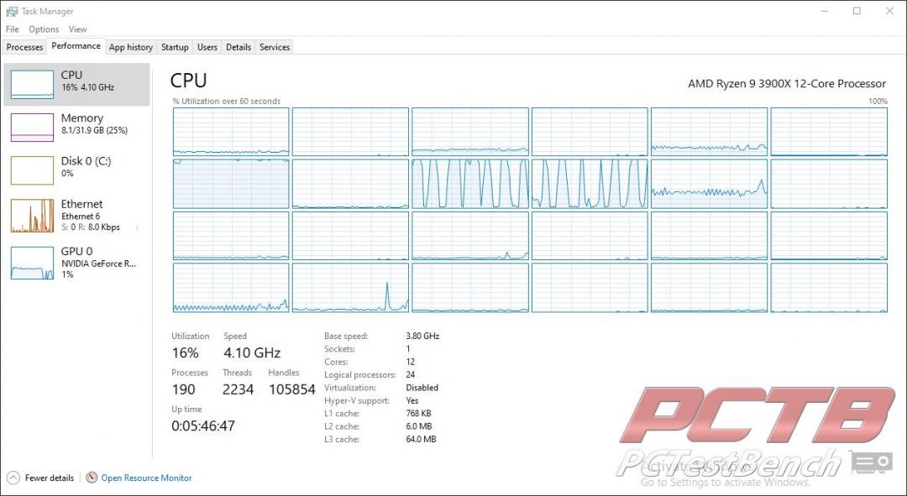Minimize the Task Manager window
This screenshot has width=907, height=496.
coord(824,11)
